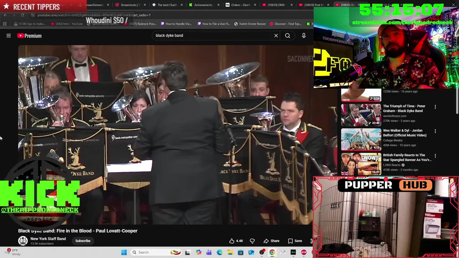The image size is (459, 258).
Task: Dislike the video with thumbs down
Action: tap(252, 241)
